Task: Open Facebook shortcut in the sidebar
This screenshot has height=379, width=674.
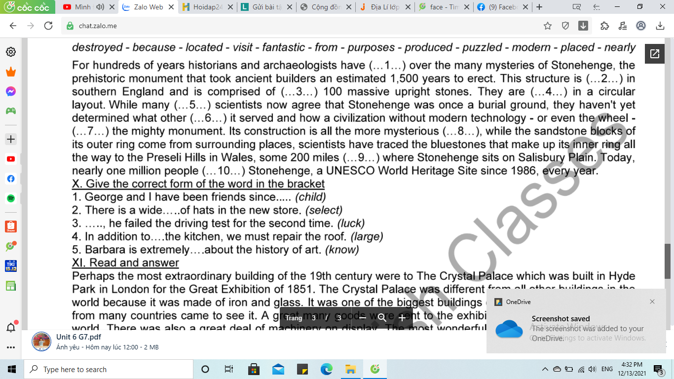Action: (x=10, y=179)
